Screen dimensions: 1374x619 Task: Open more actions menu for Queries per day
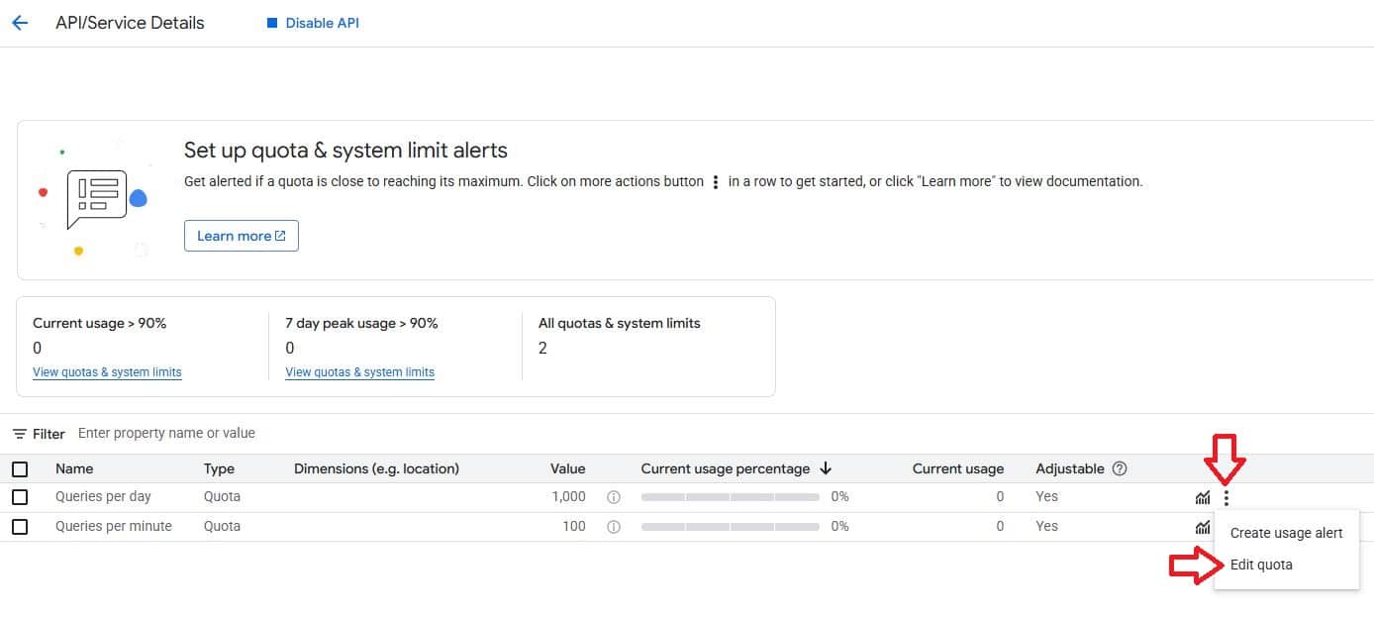click(x=1227, y=497)
